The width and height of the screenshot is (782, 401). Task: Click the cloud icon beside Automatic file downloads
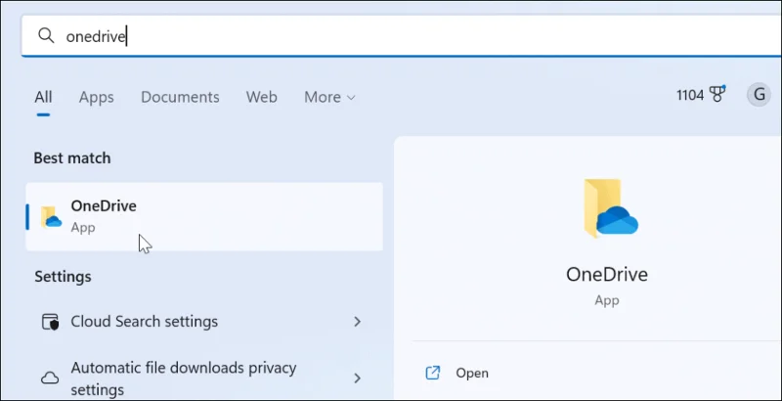pos(50,379)
